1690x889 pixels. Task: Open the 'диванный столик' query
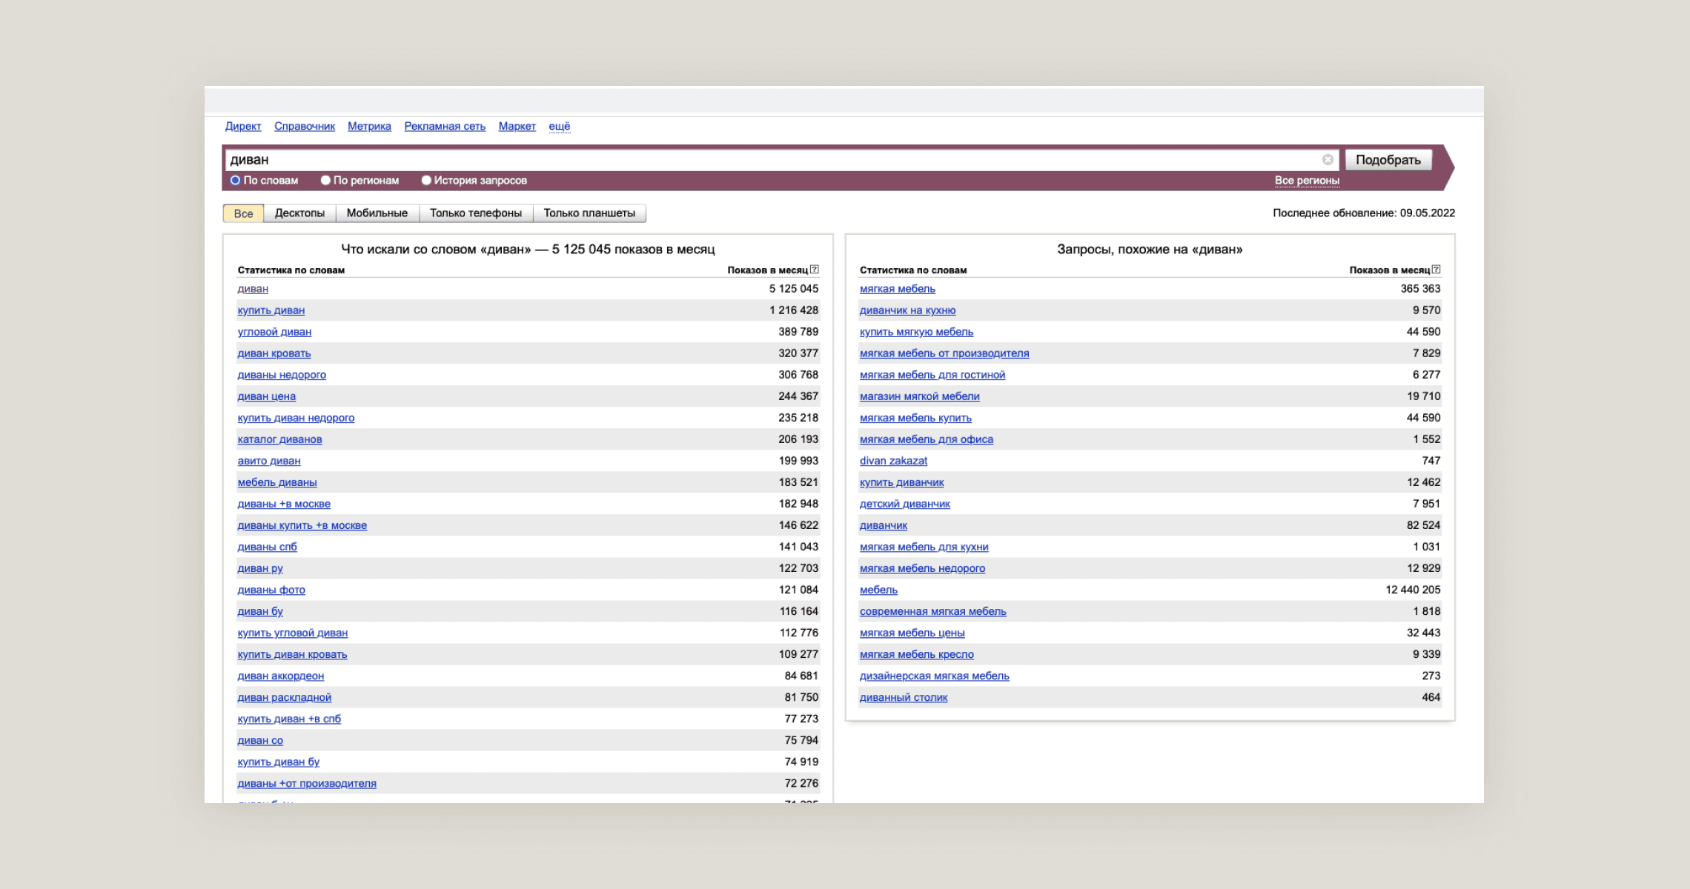[904, 697]
